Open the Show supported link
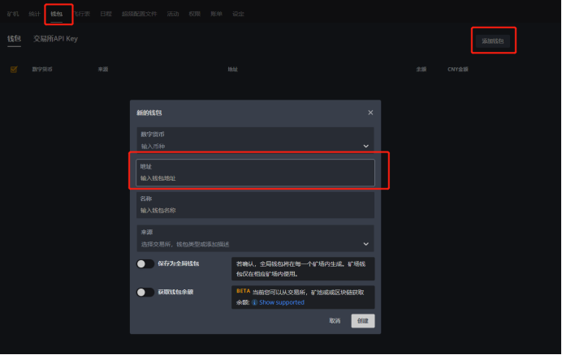 tap(282, 302)
